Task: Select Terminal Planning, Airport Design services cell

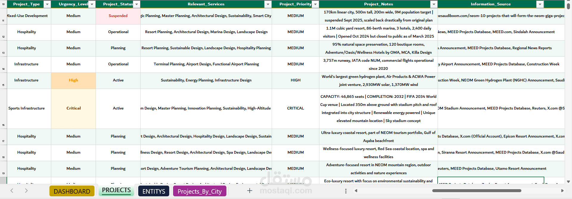Action: click(x=206, y=64)
